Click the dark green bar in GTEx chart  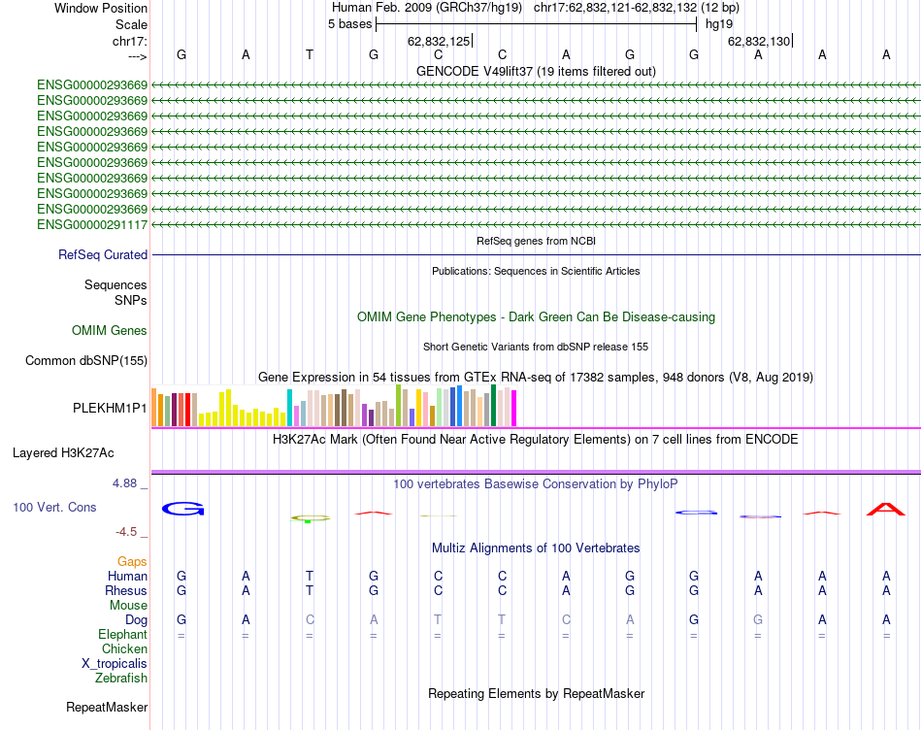493,406
